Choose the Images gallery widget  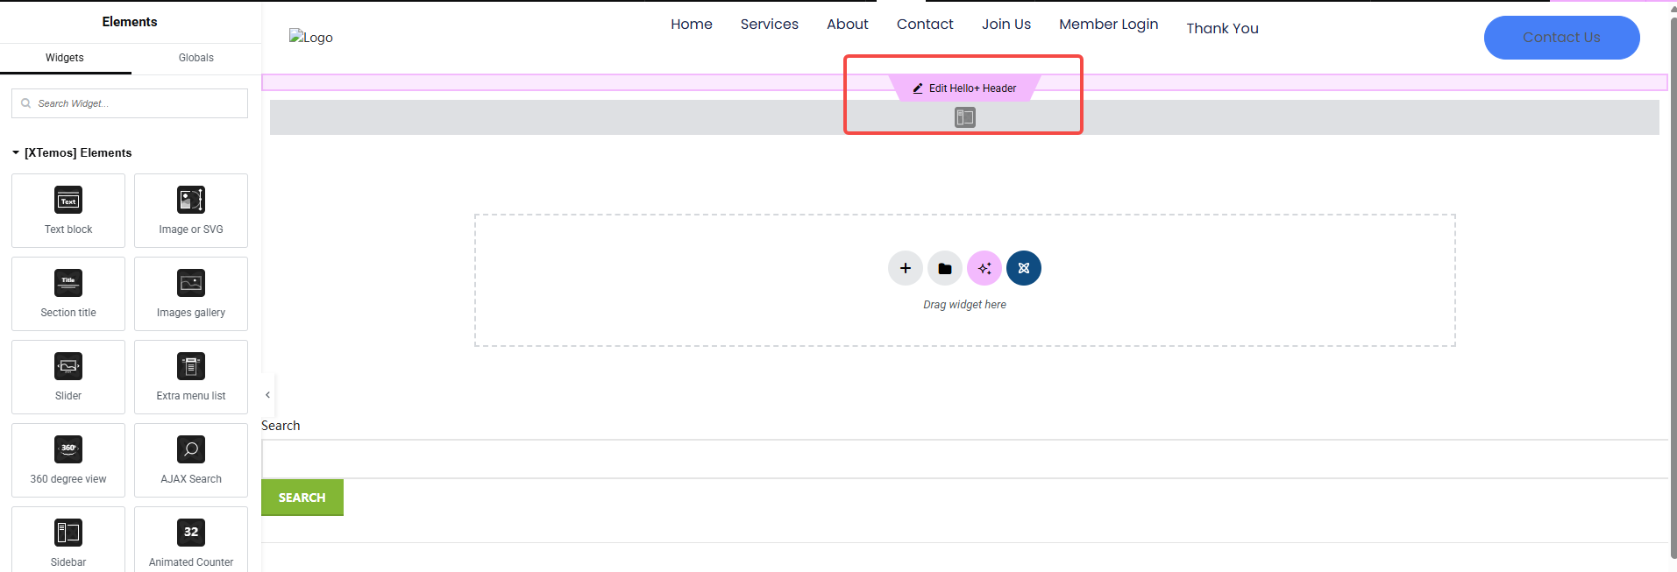191,293
